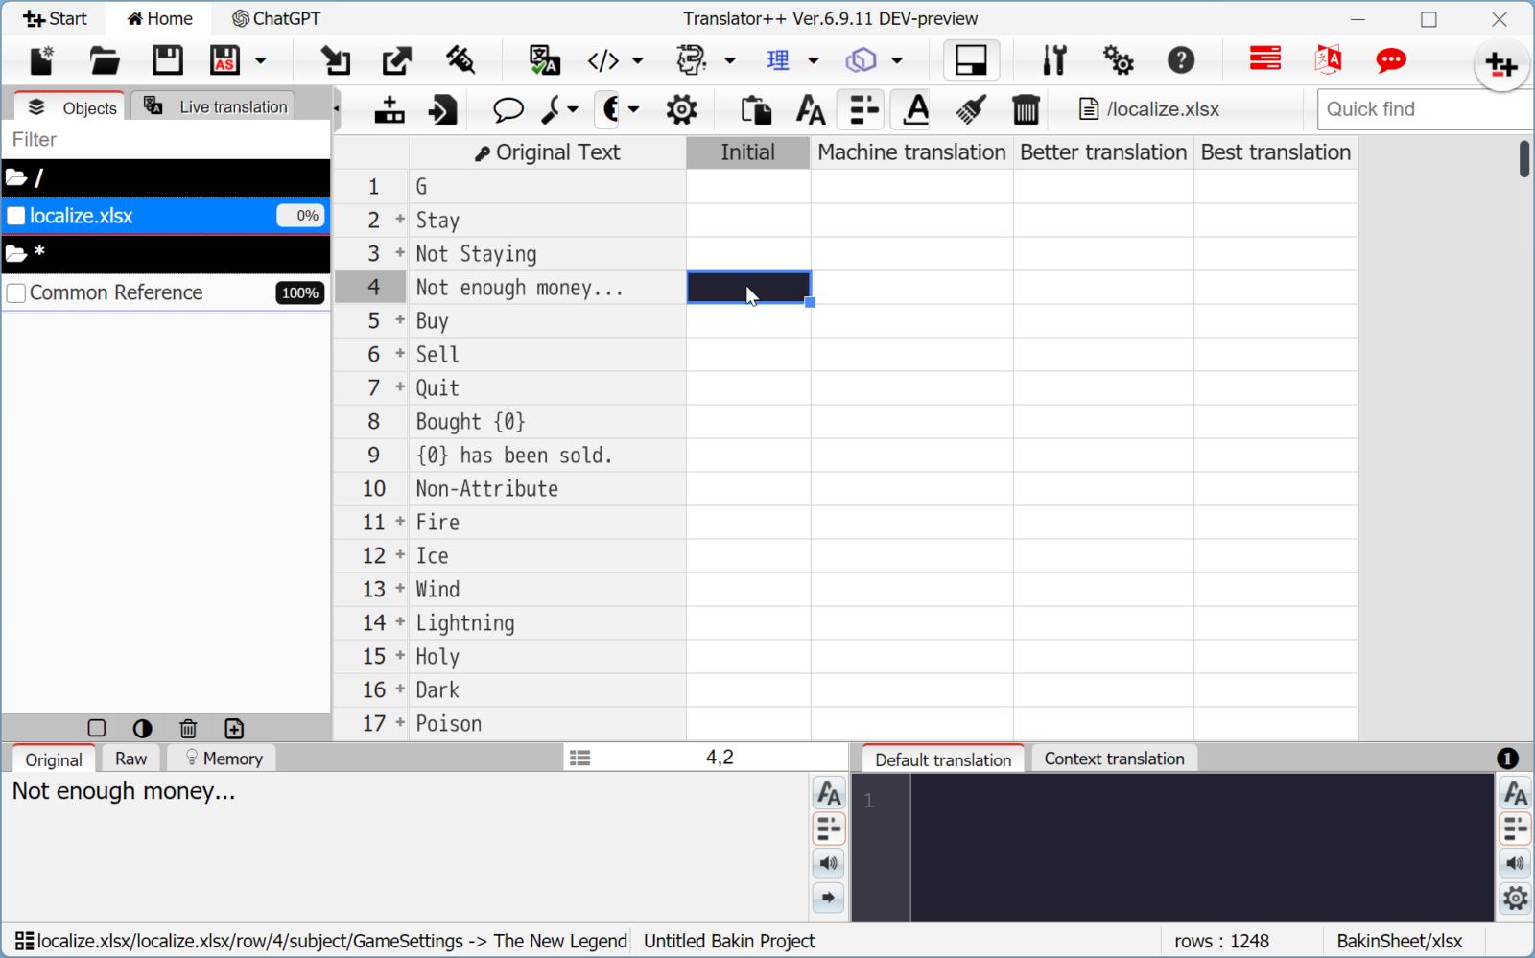Click the trash delete icon in the toolbar
The width and height of the screenshot is (1535, 958).
pos(1026,108)
